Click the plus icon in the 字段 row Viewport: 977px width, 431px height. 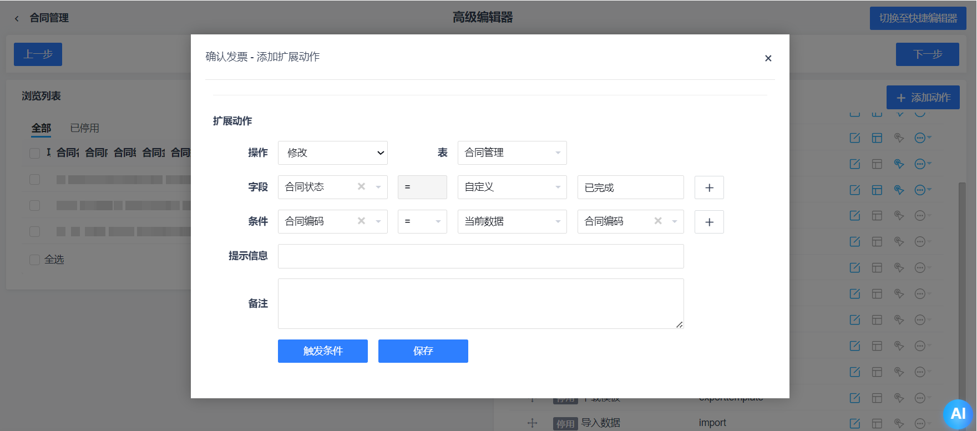tap(709, 187)
